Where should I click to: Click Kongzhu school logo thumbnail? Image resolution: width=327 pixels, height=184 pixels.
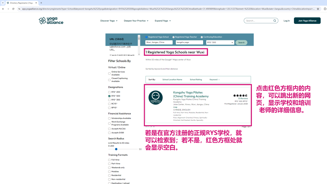[156, 97]
